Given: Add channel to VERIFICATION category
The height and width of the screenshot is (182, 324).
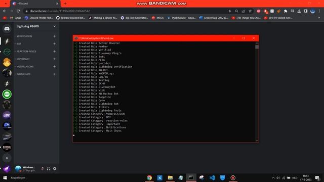Looking at the screenshot, I should click(x=54, y=36).
